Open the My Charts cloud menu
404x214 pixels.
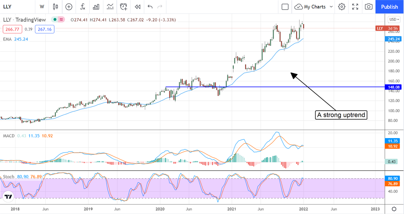(x=310, y=6)
